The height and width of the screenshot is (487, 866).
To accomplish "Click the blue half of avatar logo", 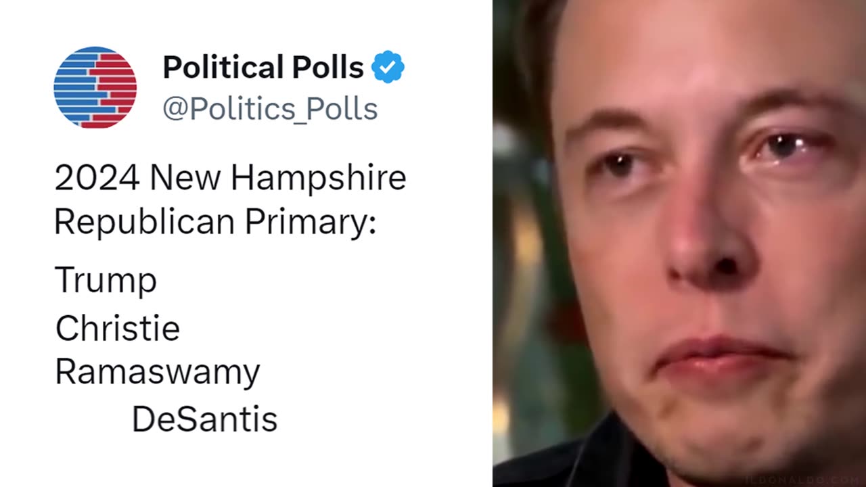I will [75, 87].
